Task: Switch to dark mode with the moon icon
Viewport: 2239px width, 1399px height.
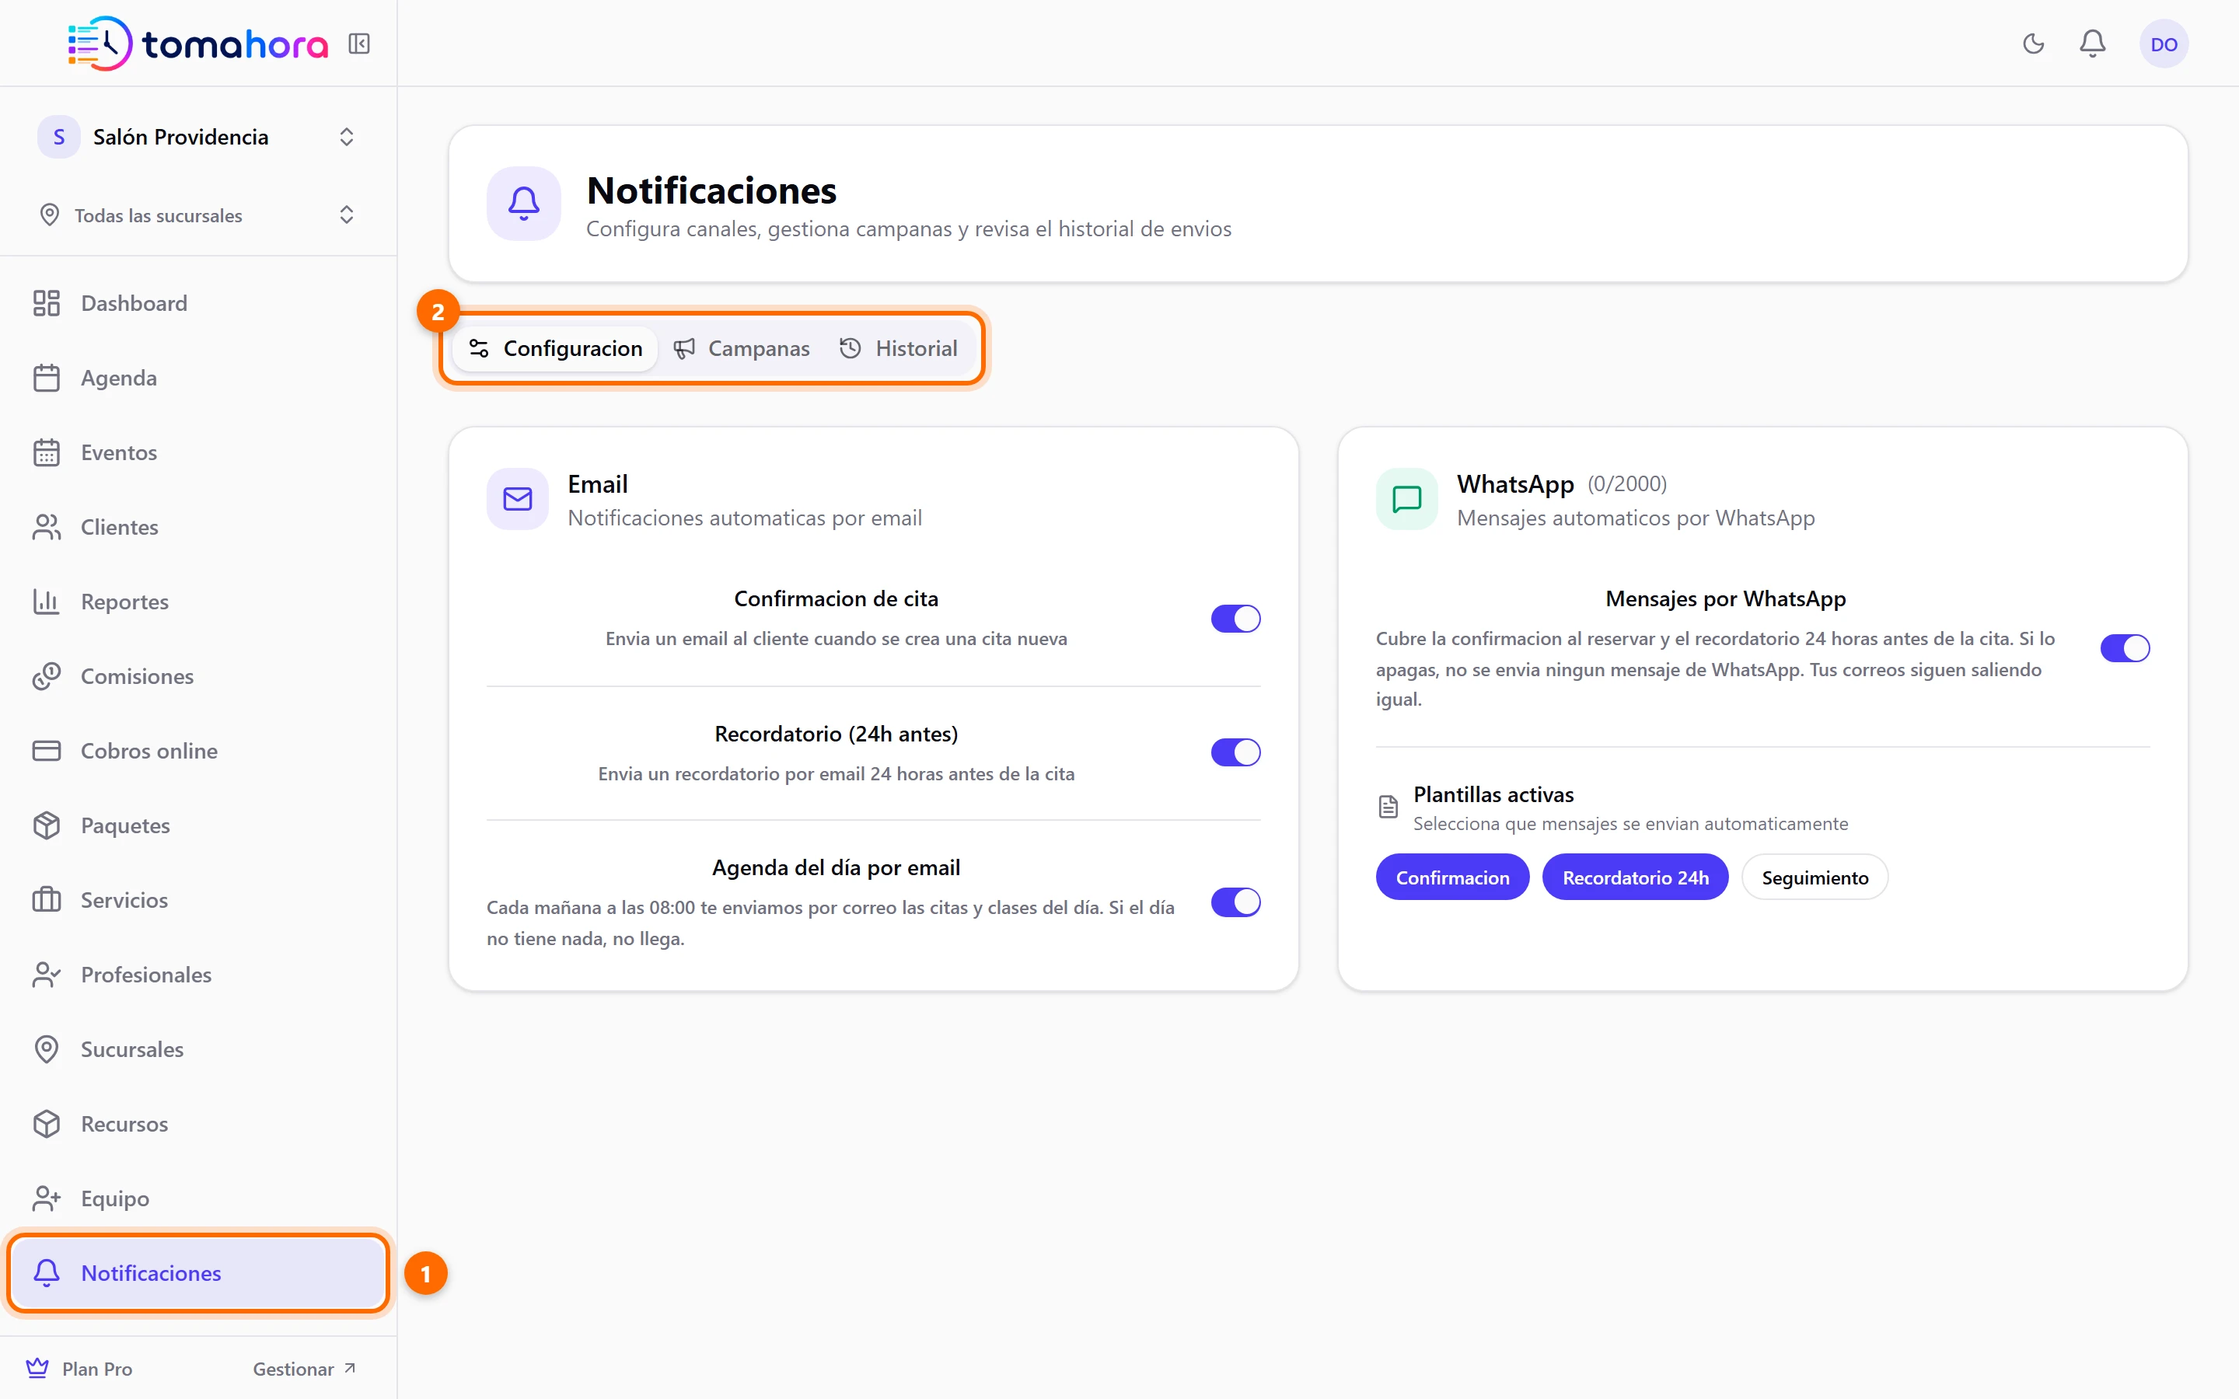Action: (2033, 44)
